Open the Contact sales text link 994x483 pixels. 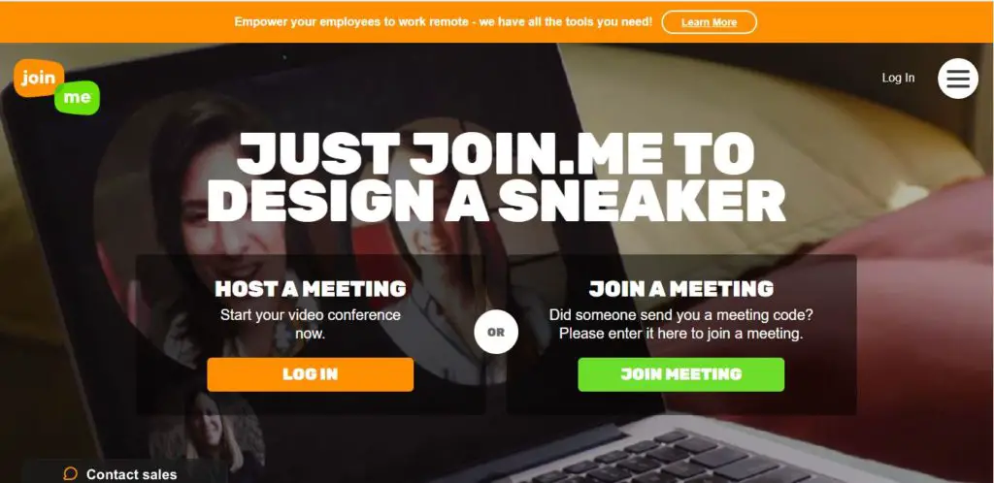(x=131, y=474)
